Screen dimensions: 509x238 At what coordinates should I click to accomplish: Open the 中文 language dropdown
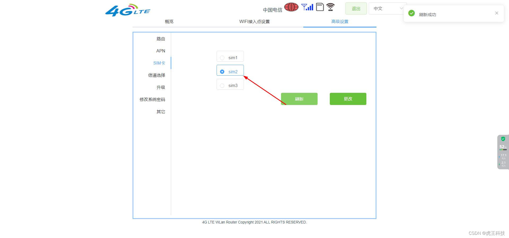click(388, 8)
